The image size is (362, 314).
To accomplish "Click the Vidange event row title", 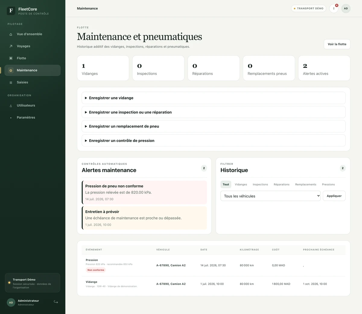I will point(91,282).
